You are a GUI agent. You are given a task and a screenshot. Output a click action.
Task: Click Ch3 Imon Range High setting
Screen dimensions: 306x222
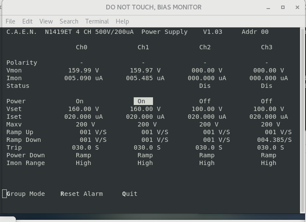(x=269, y=163)
